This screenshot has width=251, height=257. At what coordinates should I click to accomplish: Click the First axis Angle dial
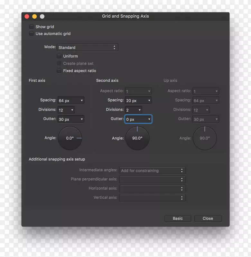pos(70,138)
